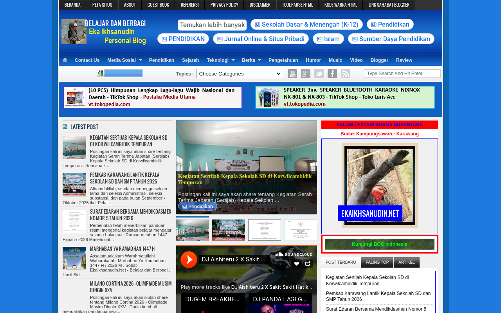Select the fourth slider thumbnail with the Garuda emblem

[x=301, y=230]
